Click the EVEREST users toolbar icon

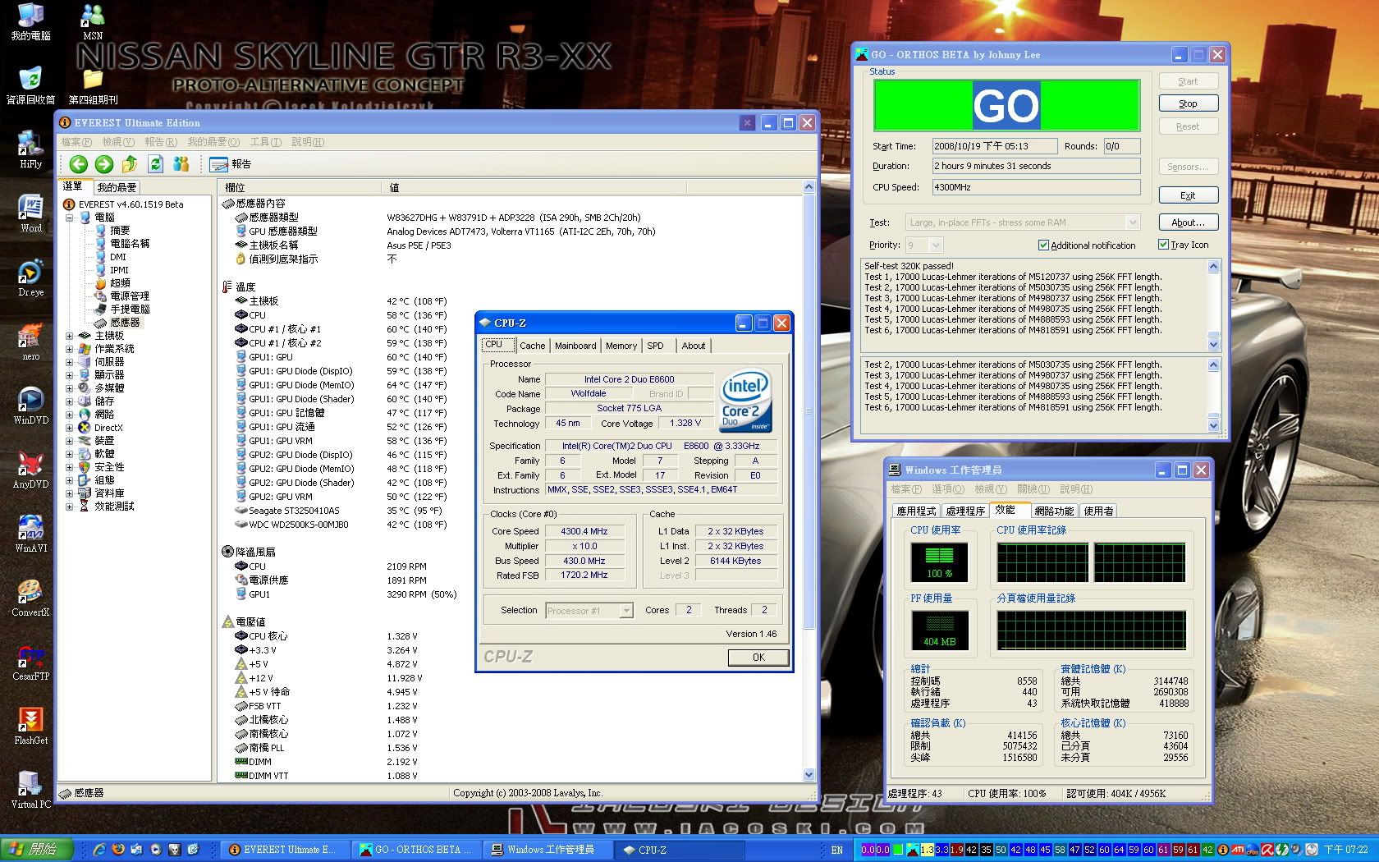point(181,164)
